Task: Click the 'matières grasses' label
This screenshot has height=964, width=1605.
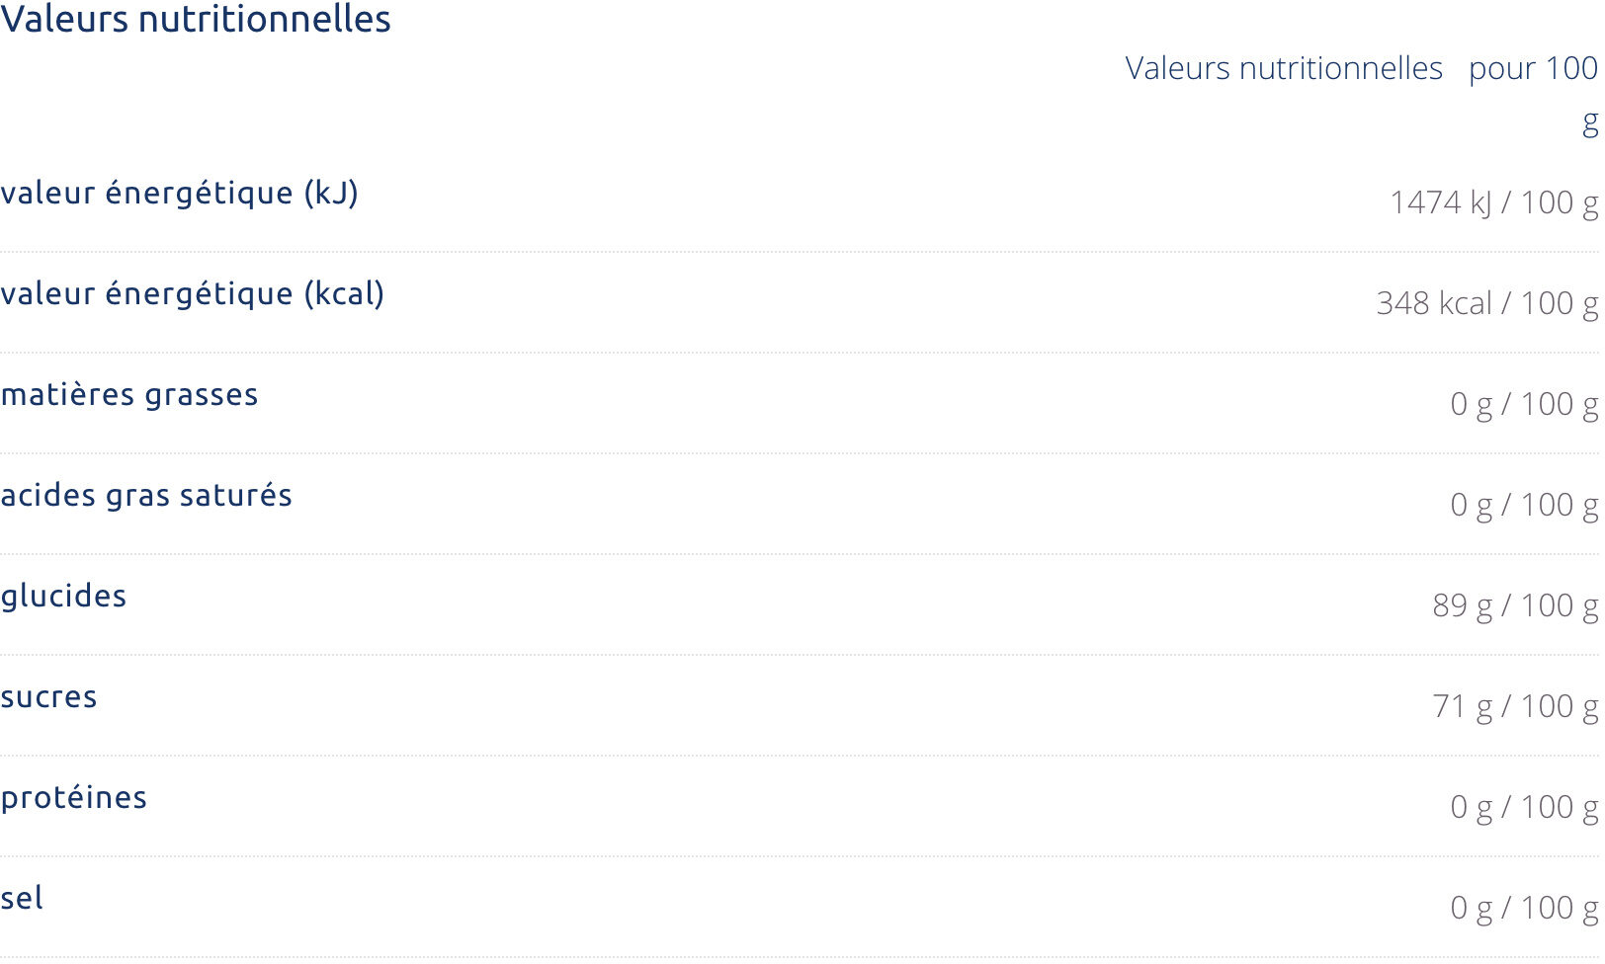Action: (129, 394)
